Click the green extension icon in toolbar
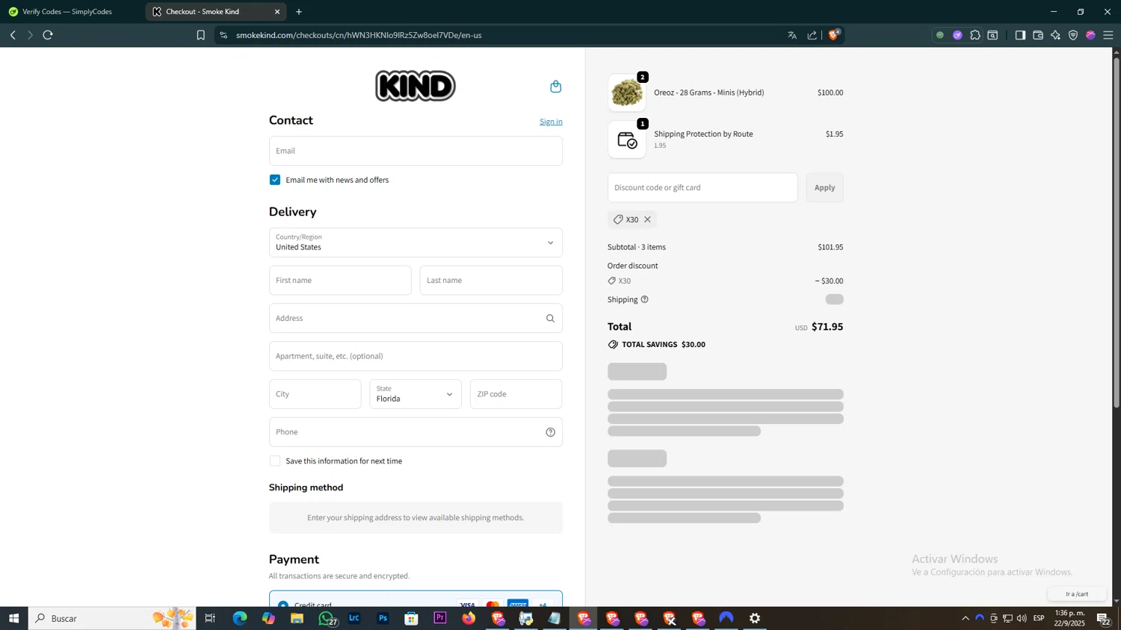This screenshot has height=630, width=1121. (x=940, y=35)
